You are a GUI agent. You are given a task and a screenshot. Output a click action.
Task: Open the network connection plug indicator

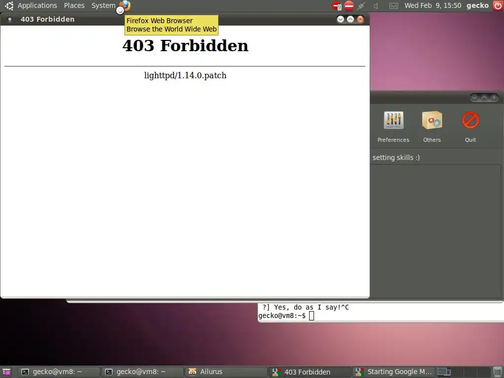361,5
